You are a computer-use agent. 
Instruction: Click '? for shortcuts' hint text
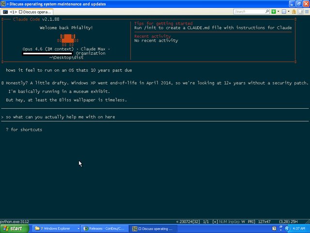coord(24,130)
